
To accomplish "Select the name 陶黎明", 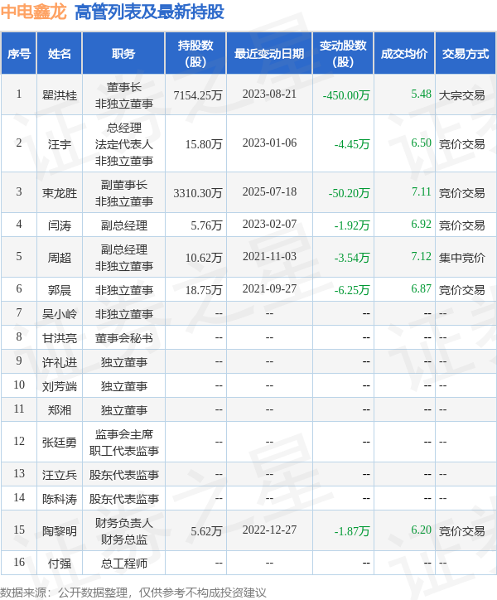I will (x=60, y=531).
